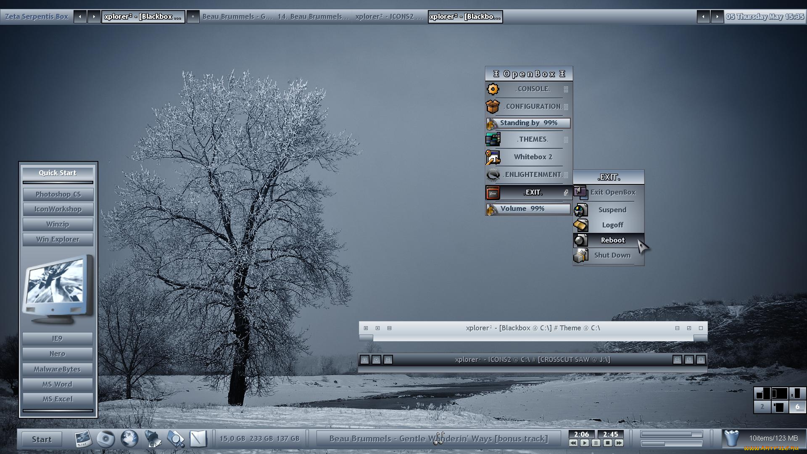Open the Enlightenment clock icon

[493, 175]
